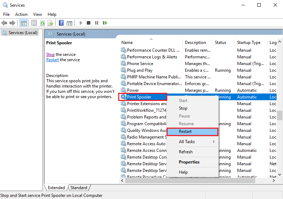Select the Power service row
Viewport: 283px width, 199px height.
(x=198, y=90)
